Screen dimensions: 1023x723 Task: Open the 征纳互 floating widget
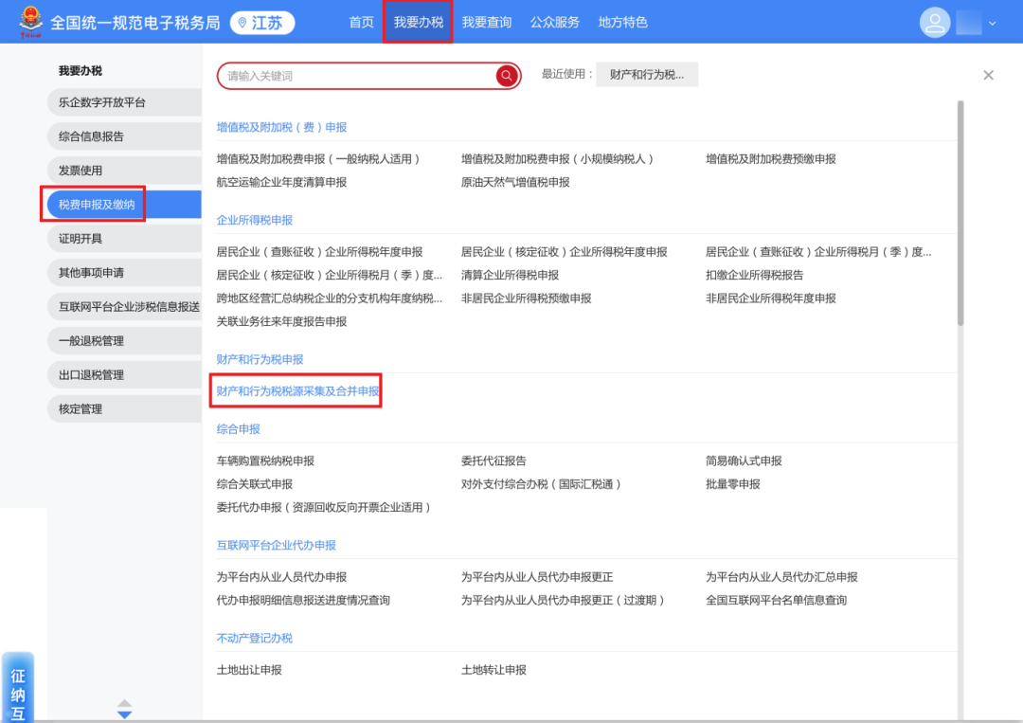point(18,688)
